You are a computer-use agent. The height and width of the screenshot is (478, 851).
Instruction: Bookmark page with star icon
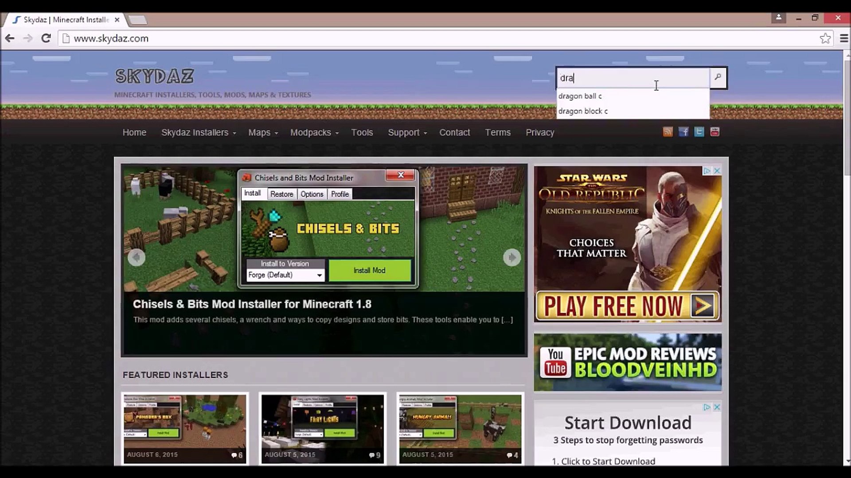click(825, 39)
